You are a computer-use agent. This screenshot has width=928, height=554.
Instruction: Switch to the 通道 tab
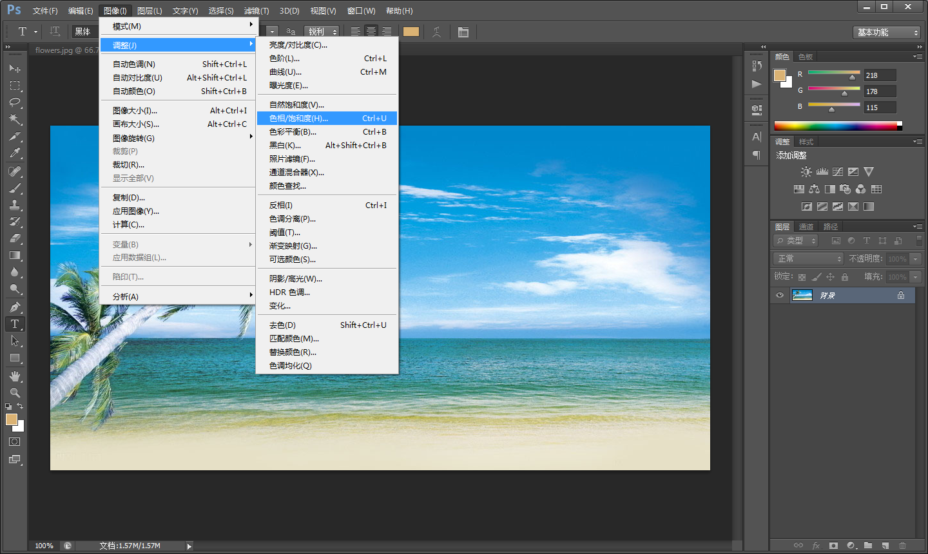pyautogui.click(x=806, y=227)
